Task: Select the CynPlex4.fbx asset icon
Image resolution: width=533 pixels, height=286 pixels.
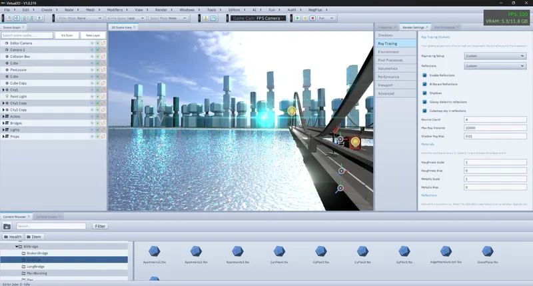Action: 279,251
